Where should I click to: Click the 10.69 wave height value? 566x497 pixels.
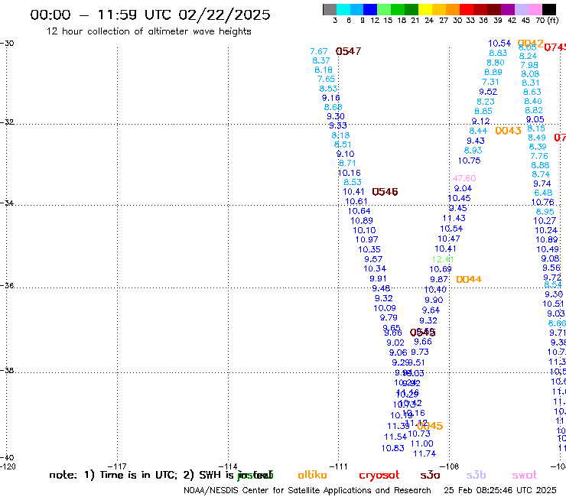click(441, 269)
